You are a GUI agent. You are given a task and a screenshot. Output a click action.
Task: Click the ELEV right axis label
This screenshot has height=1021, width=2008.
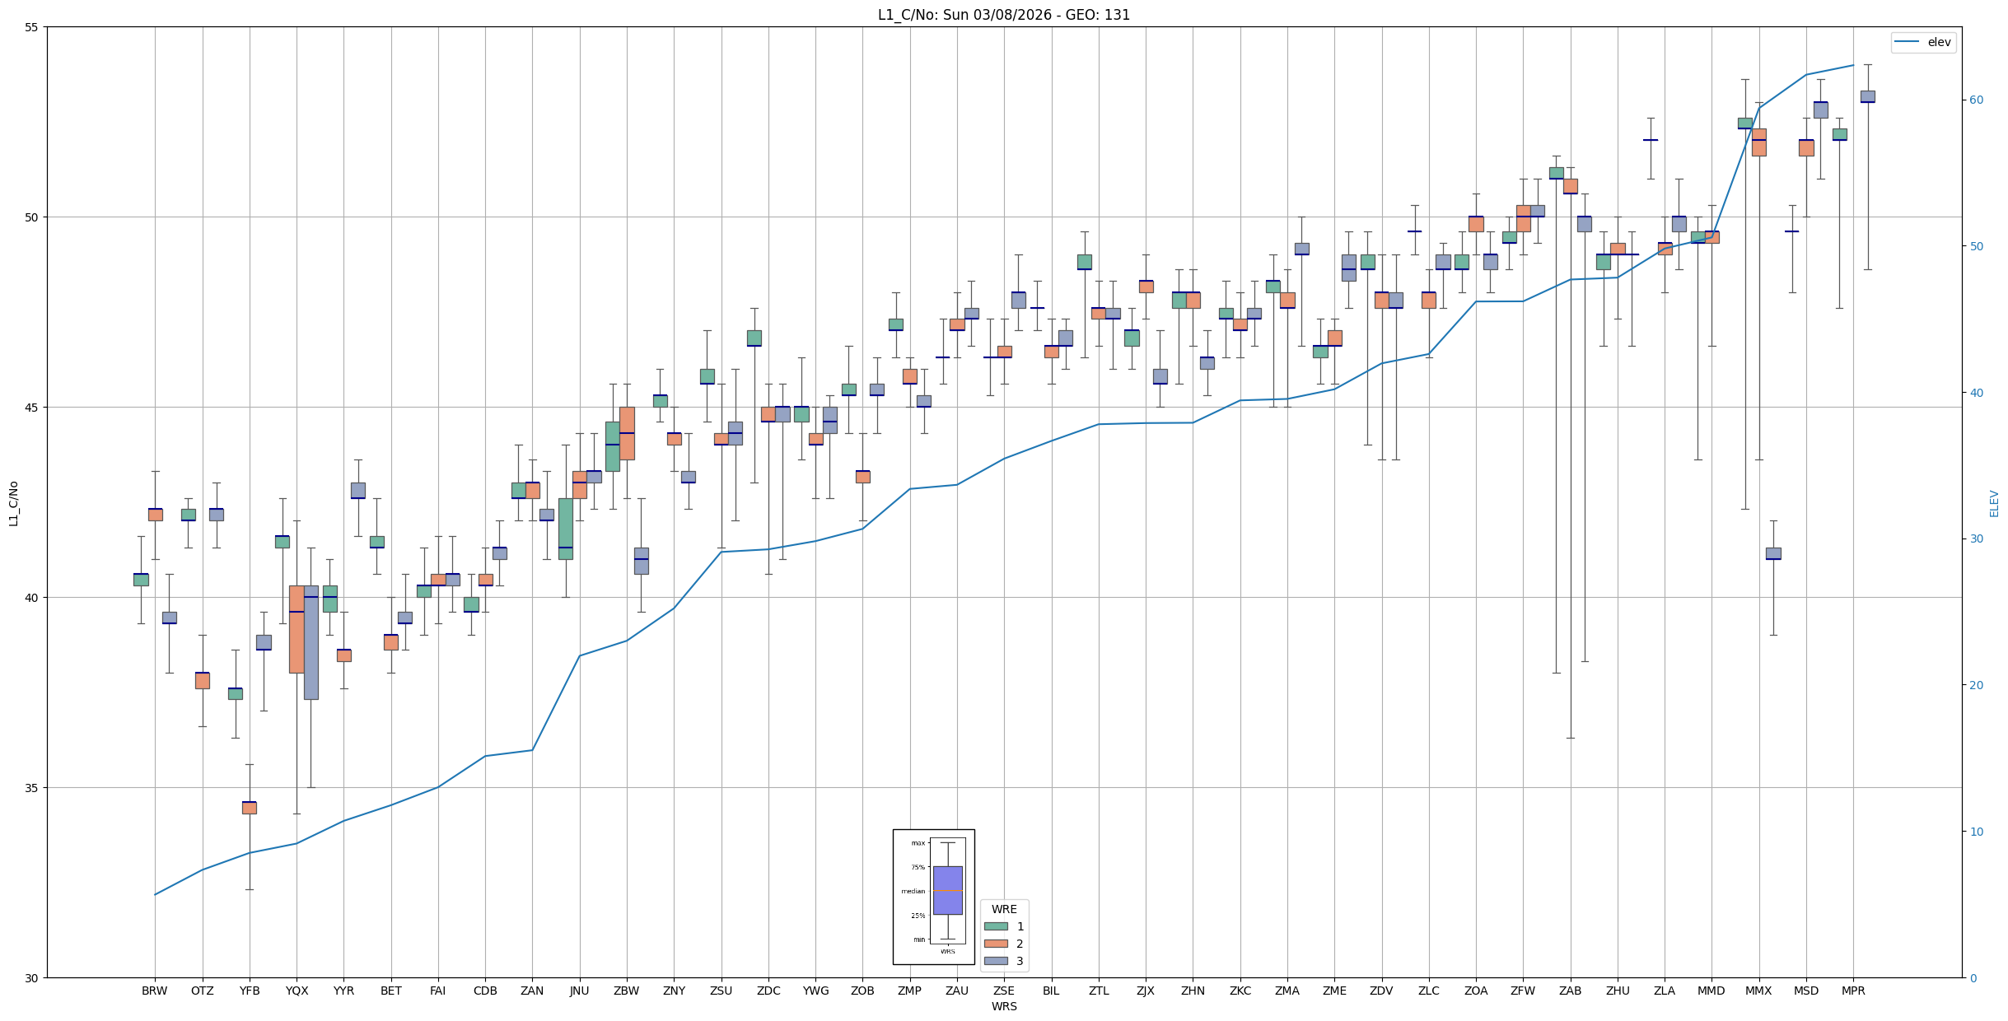(x=1994, y=503)
